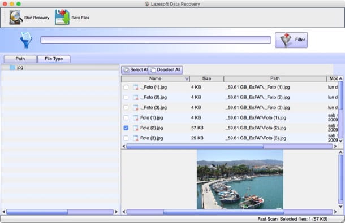Switch to the Path tab
345x223 pixels.
(x=20, y=59)
